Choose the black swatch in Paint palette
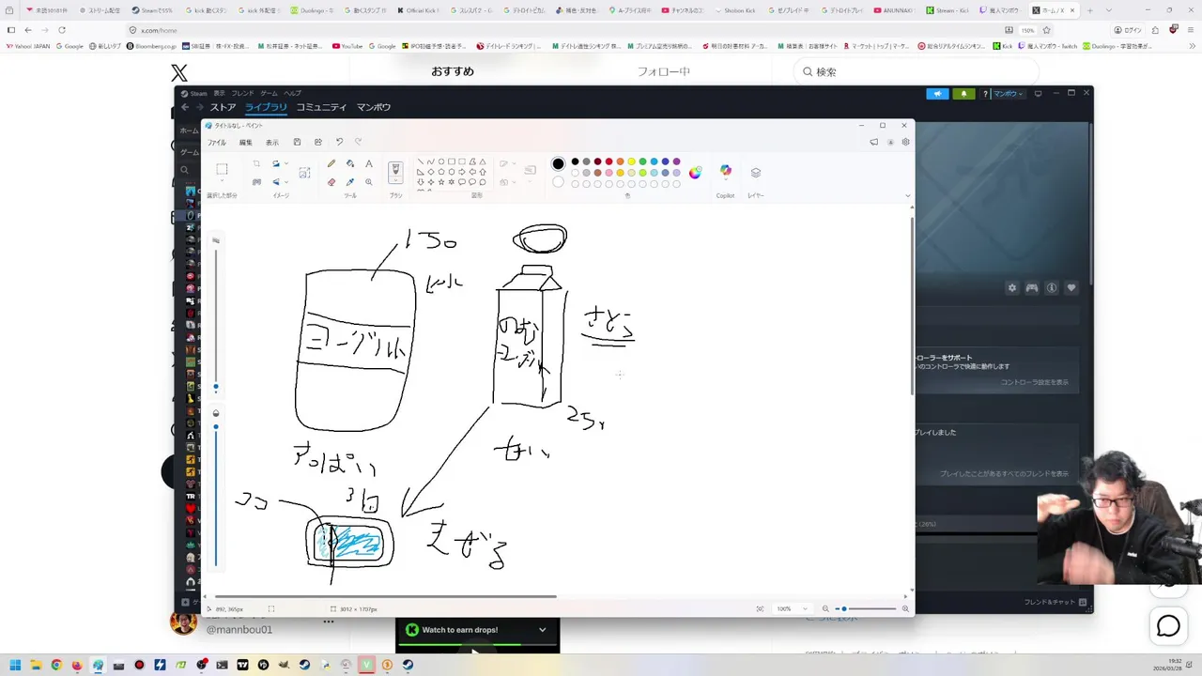The height and width of the screenshot is (676, 1202). tap(576, 161)
